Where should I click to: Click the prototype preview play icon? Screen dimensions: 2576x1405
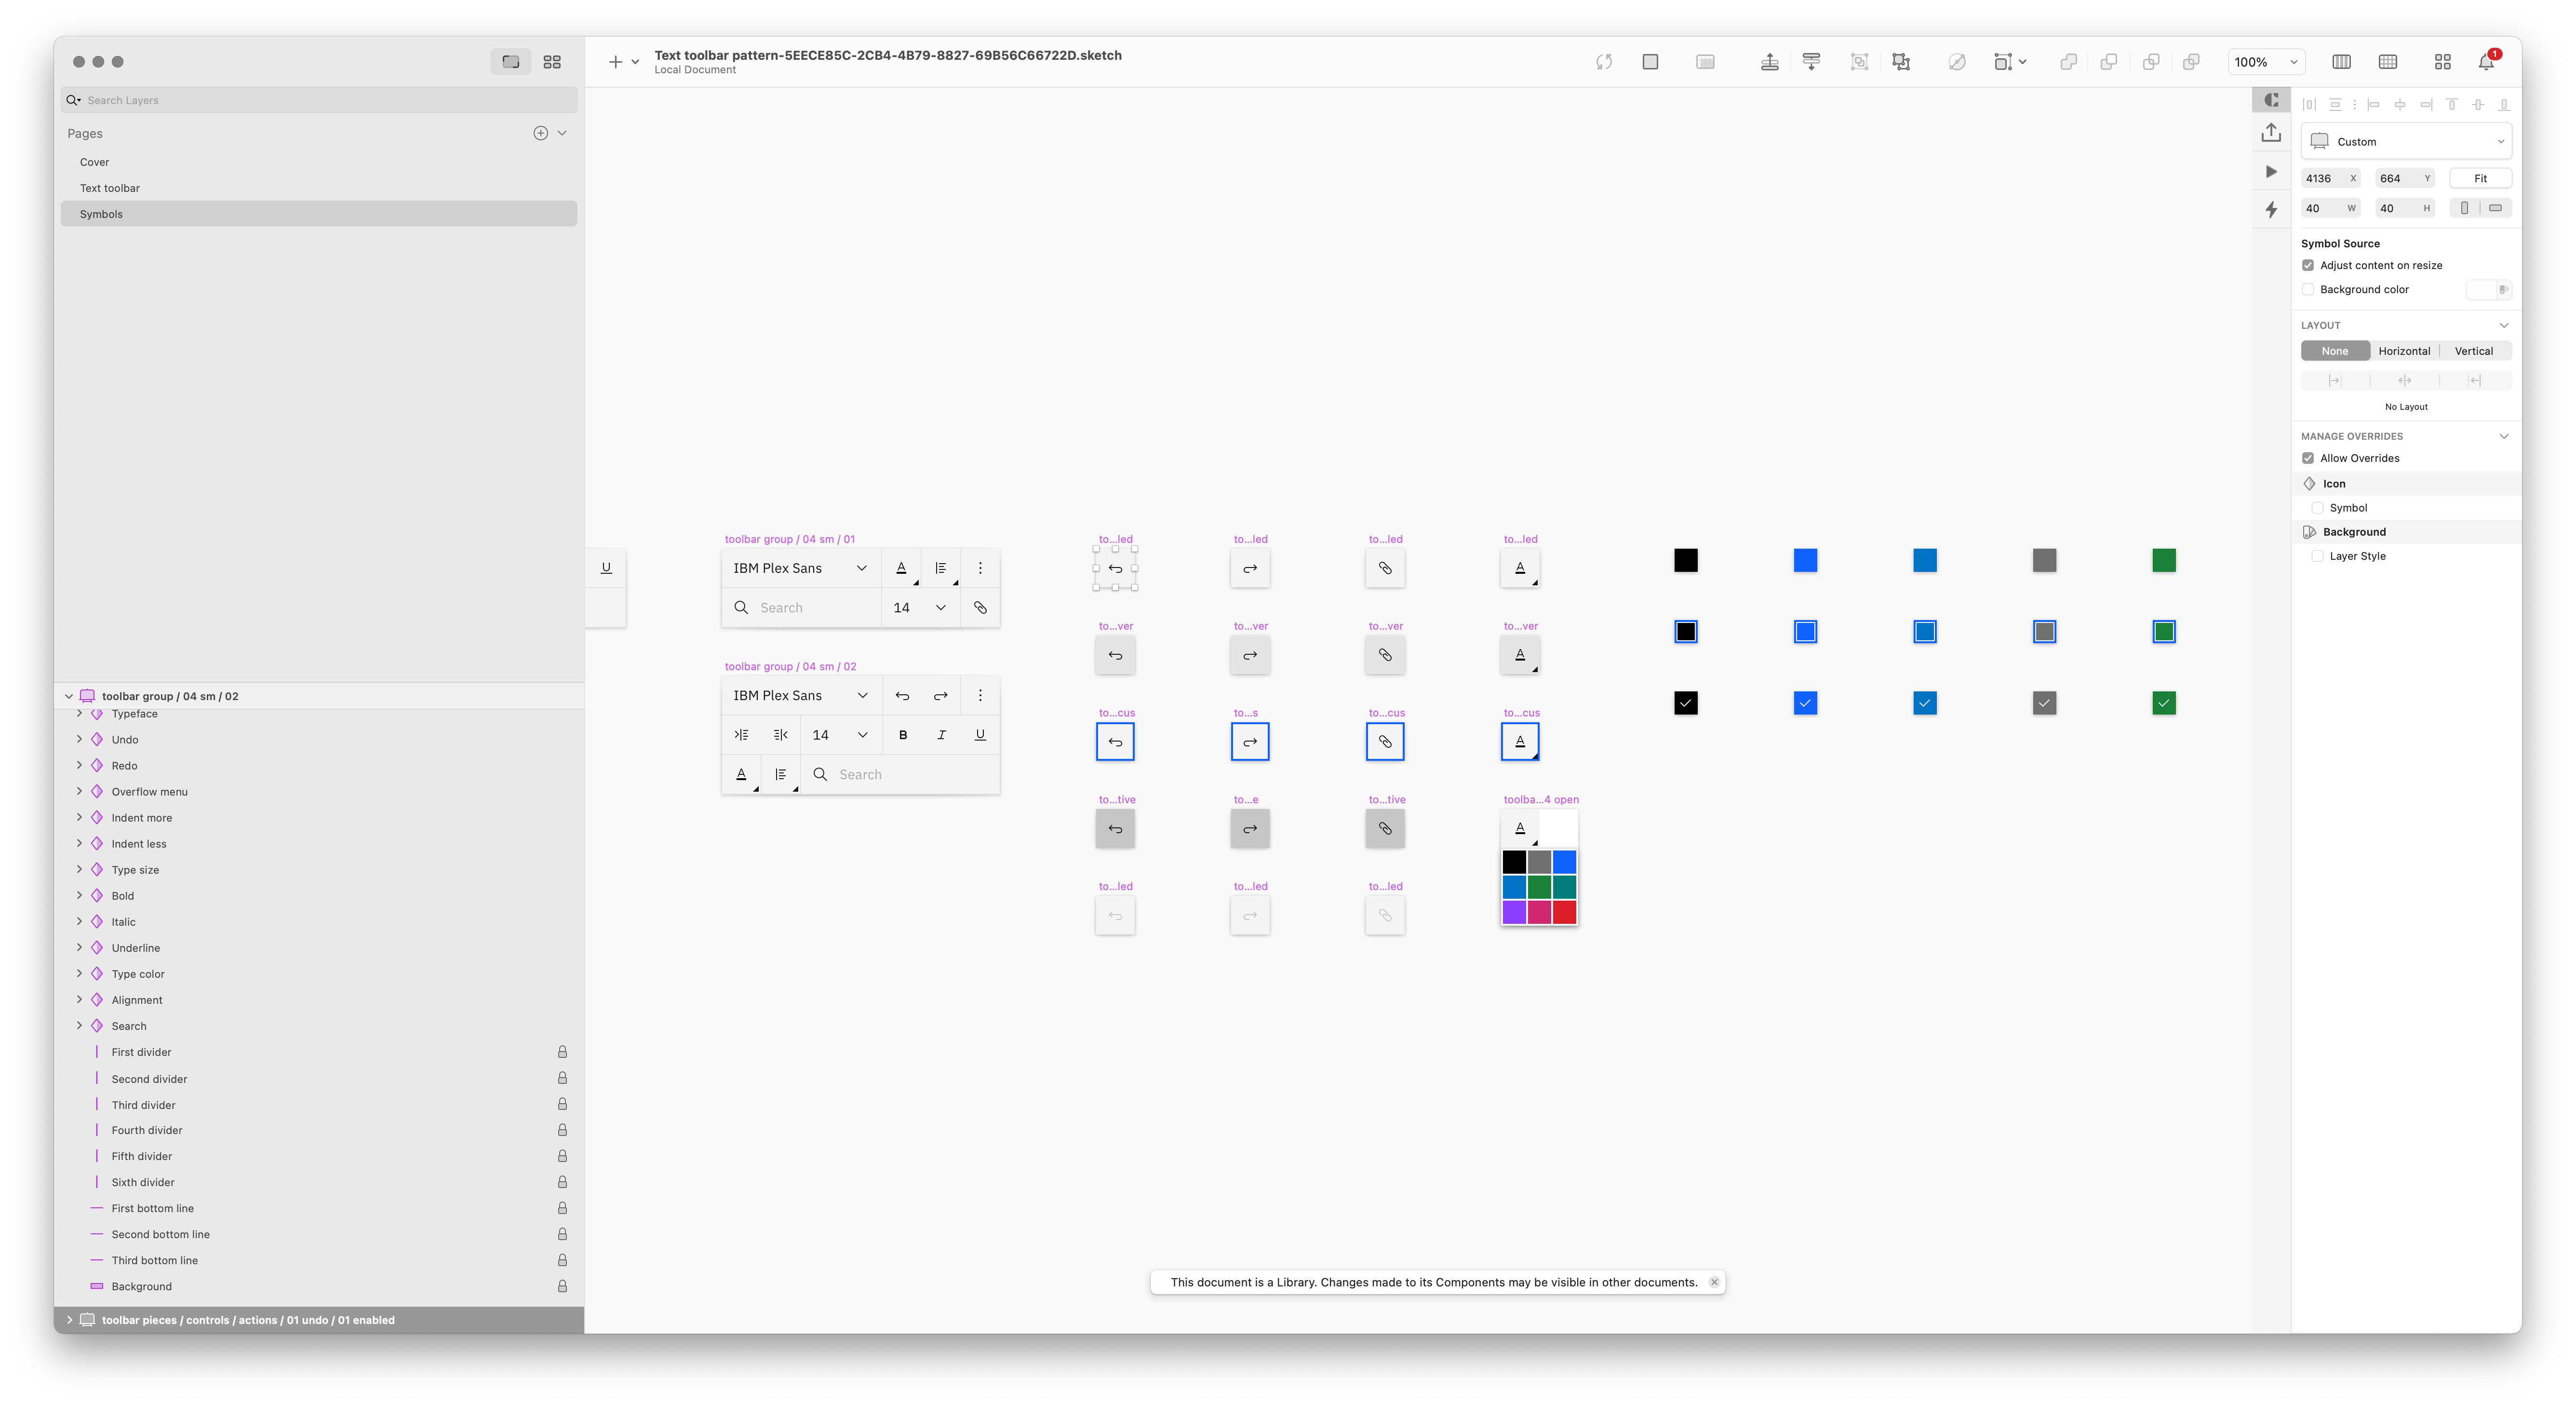tap(2271, 171)
